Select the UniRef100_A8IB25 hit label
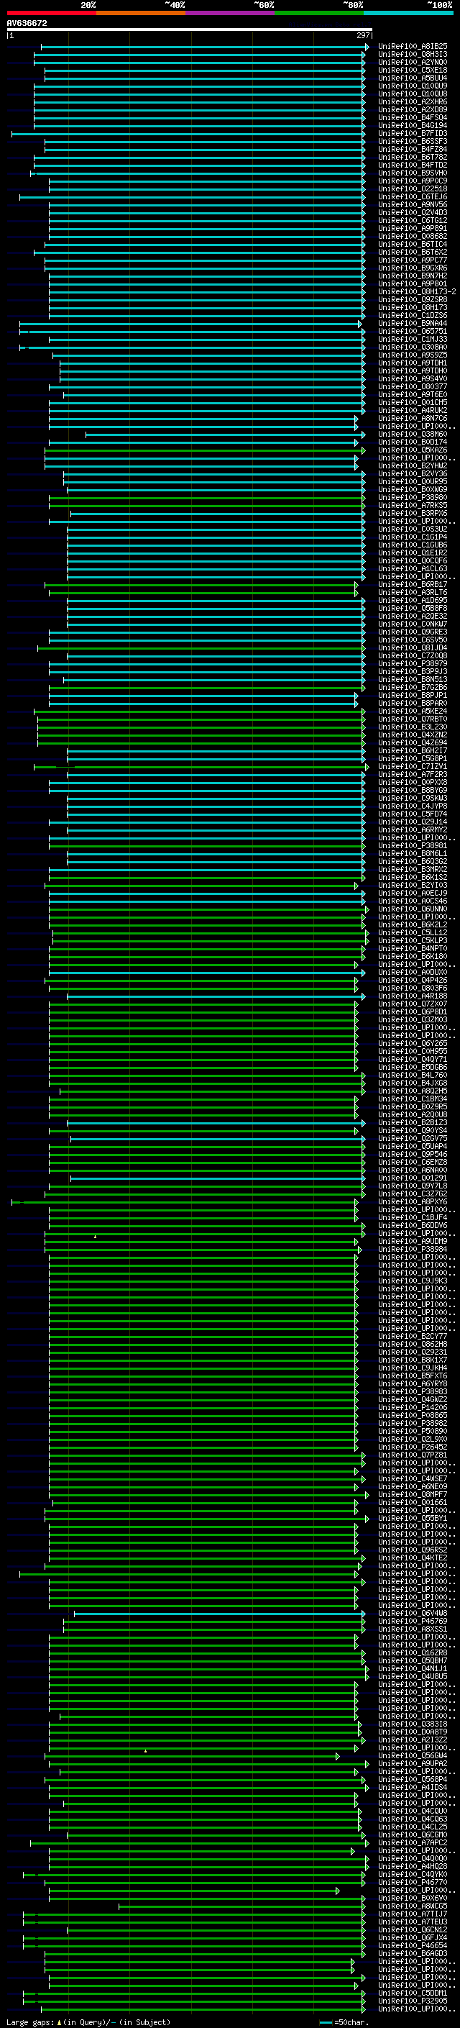Viewport: 460px width, 2028px height. pyautogui.click(x=413, y=47)
